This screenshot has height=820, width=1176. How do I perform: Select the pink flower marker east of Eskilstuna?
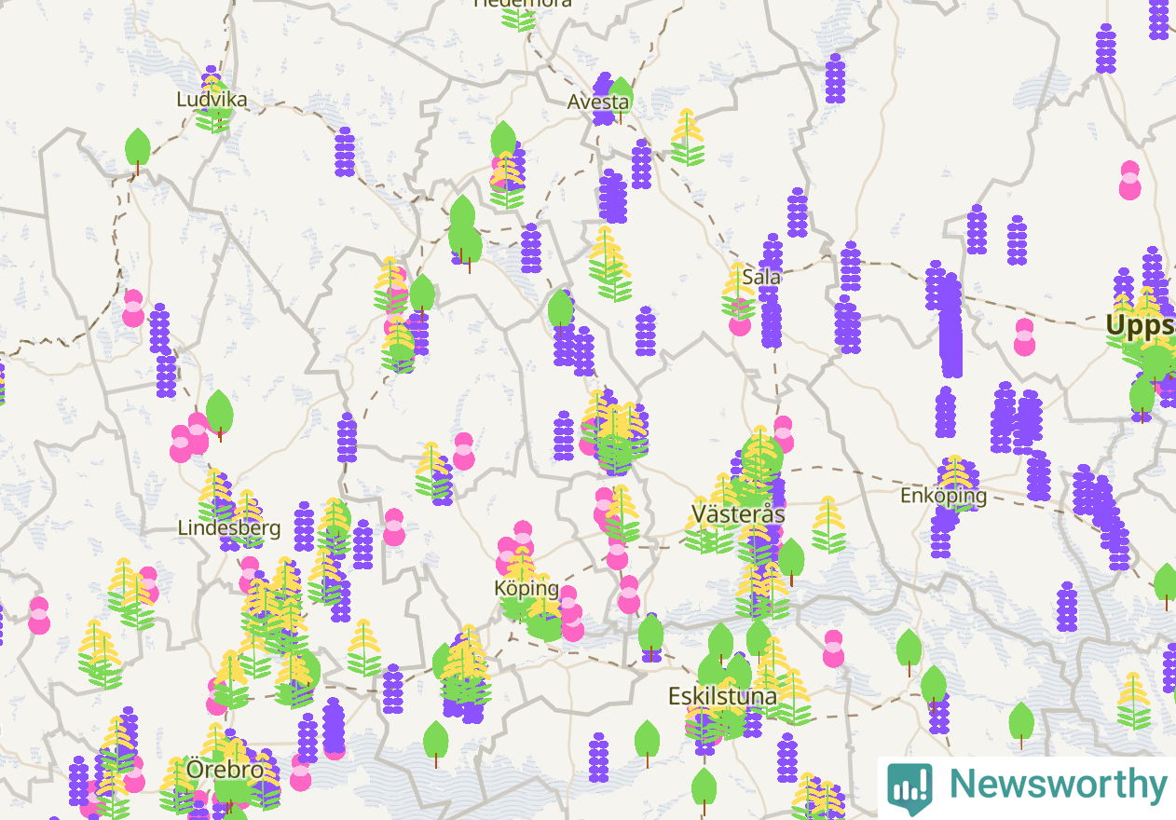click(834, 649)
